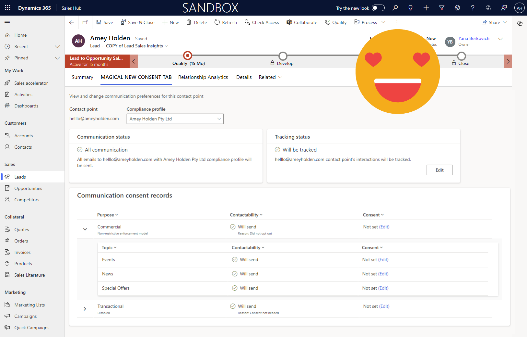Select the Develop stage on the process flow
The width and height of the screenshot is (527, 337).
[x=283, y=56]
